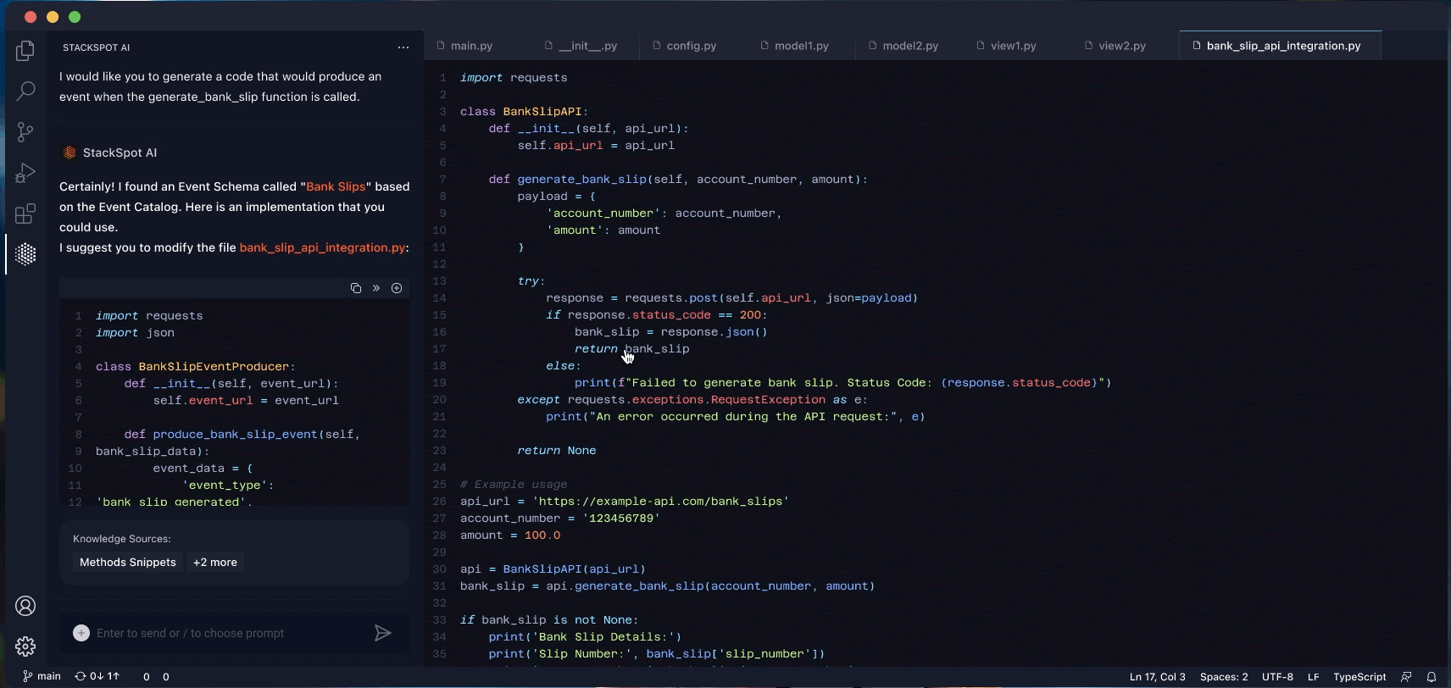The image size is (1451, 688).
Task: Expand the '+2 more' knowledge sources
Action: tap(215, 562)
